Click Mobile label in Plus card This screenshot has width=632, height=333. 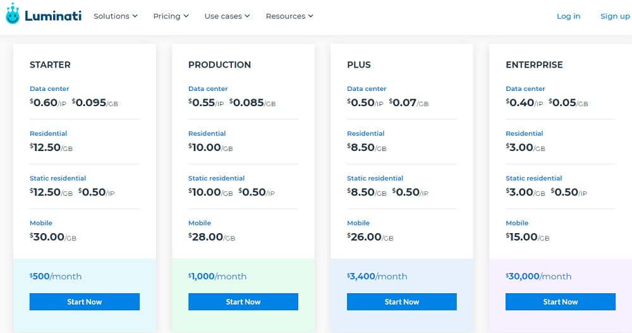[358, 223]
